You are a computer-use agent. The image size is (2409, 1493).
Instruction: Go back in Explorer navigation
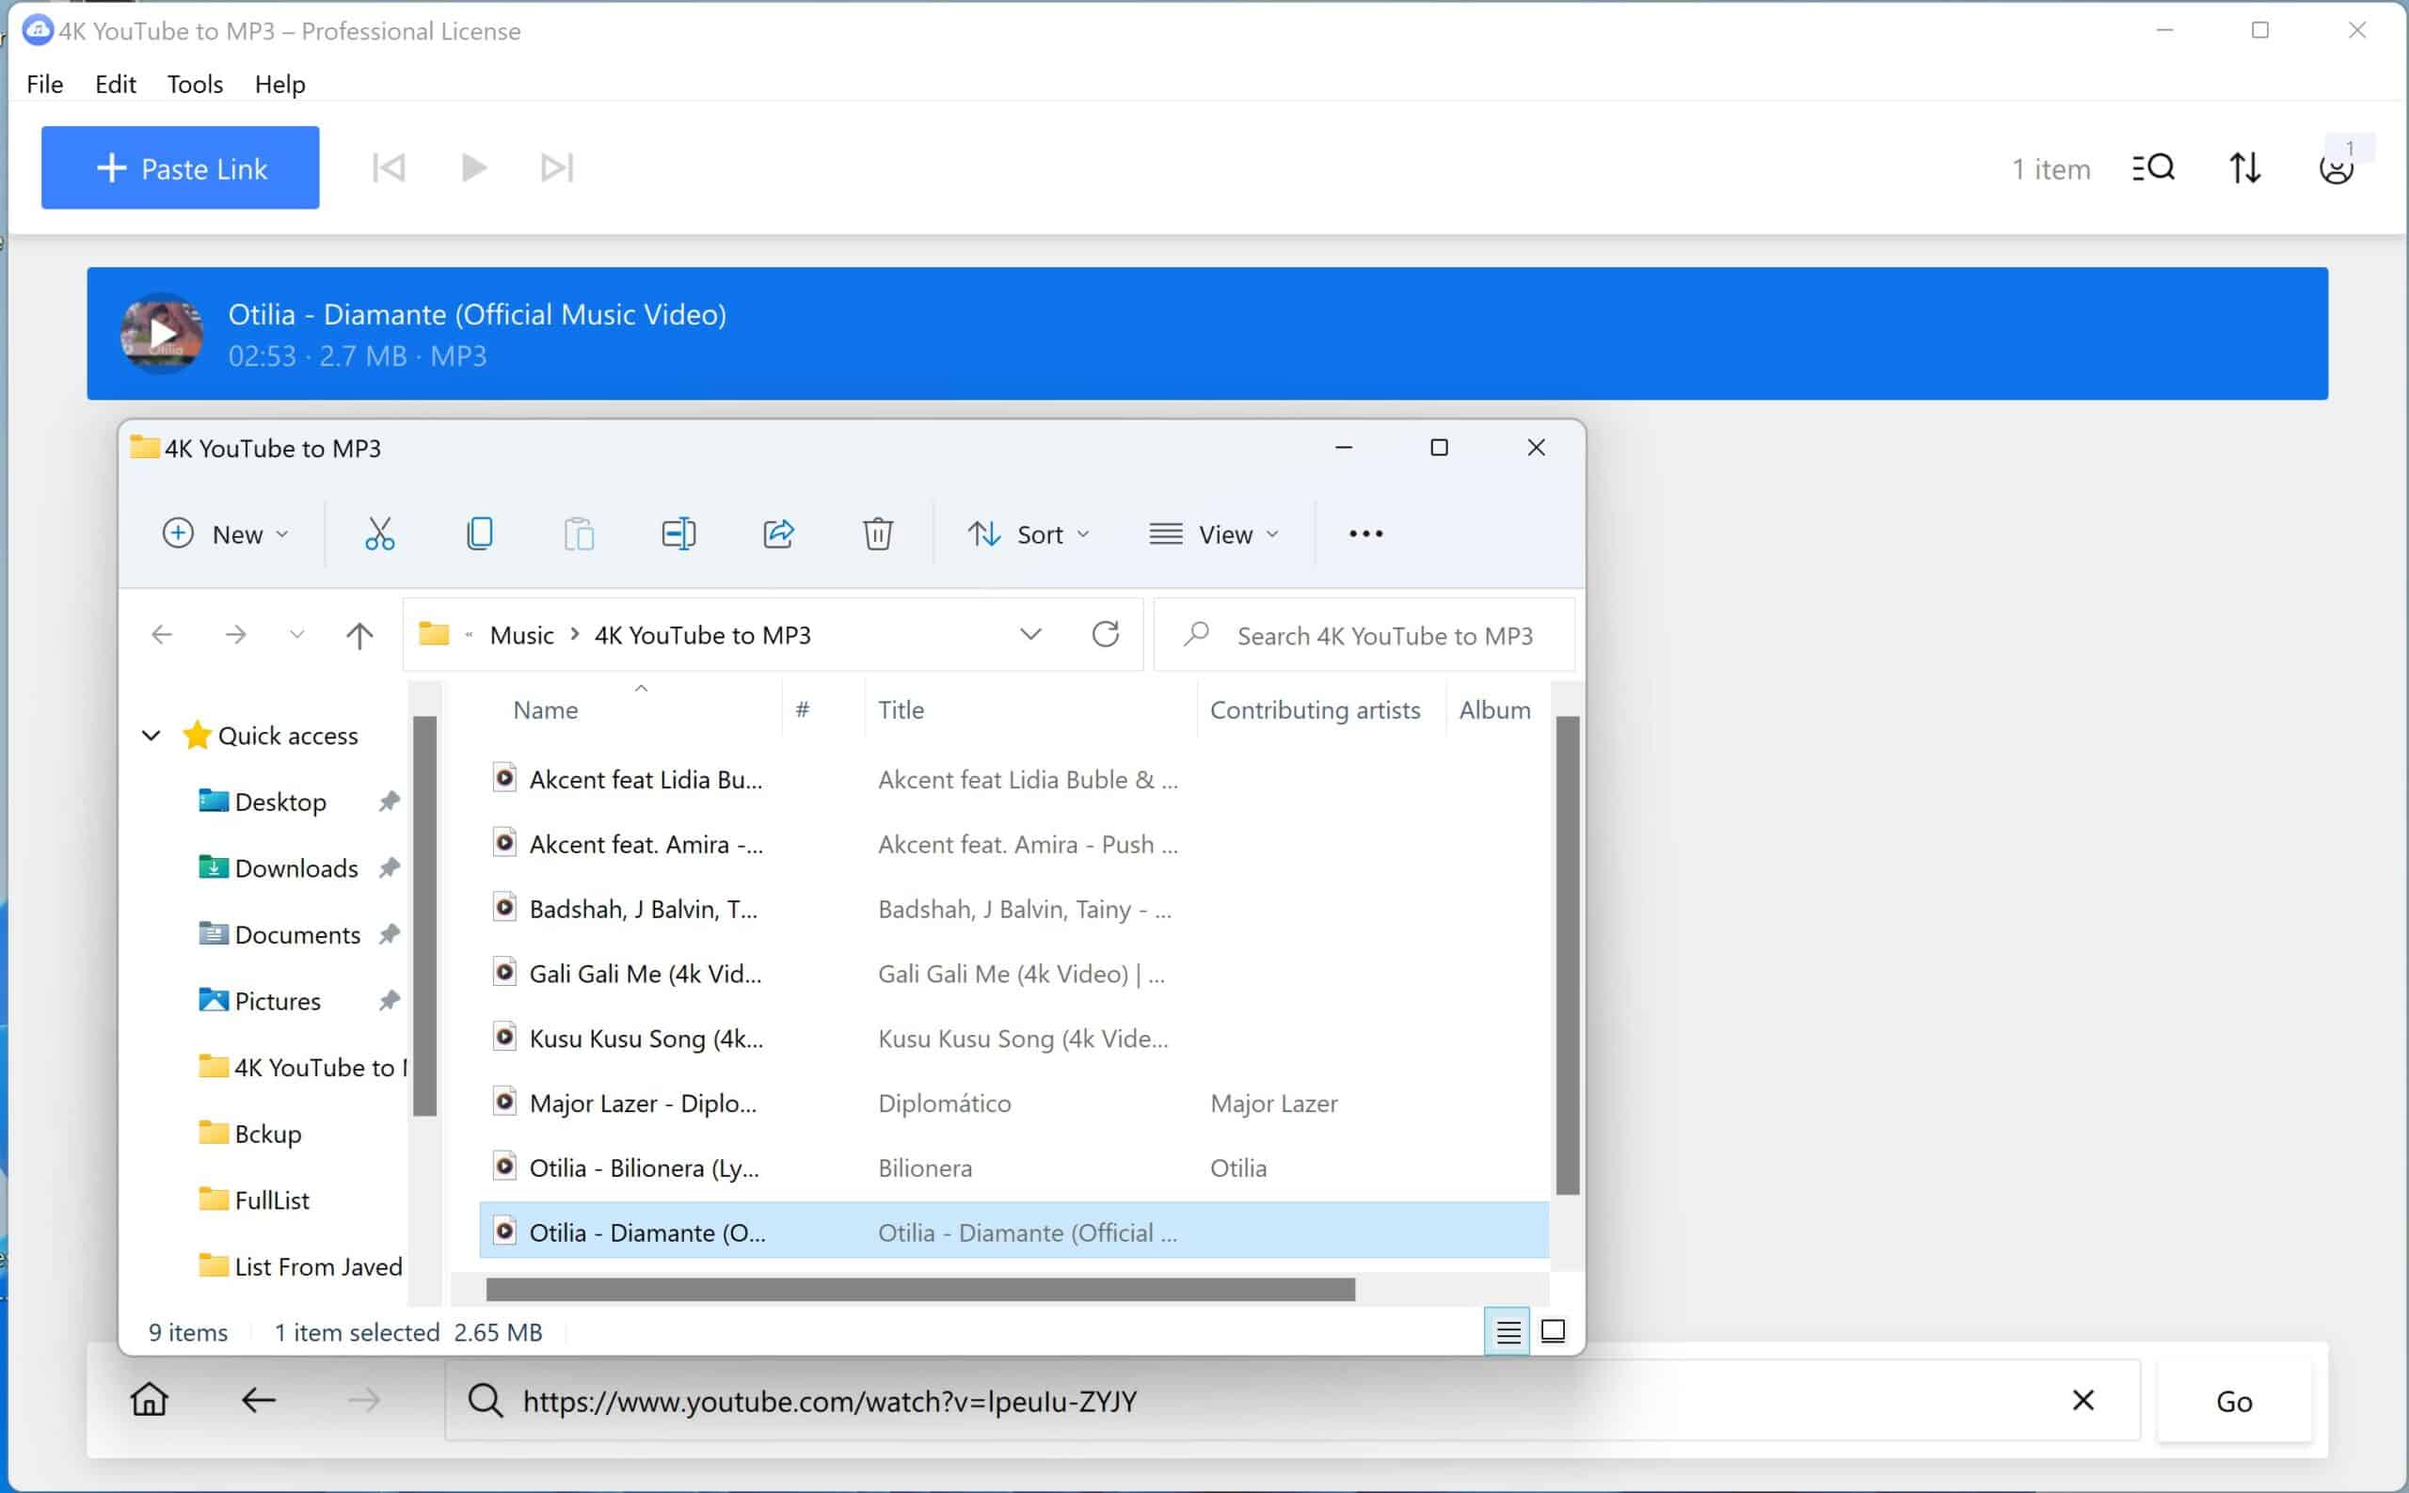coord(162,635)
